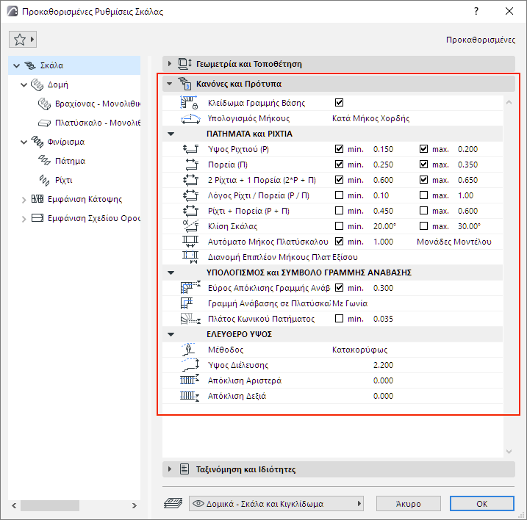Collapse ΕΛΕΥΘΕΡΟ ΥΨΟΣ group
Screen dimensions: 527x520
[171, 334]
